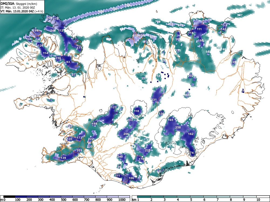Click the map value '333'
270x202 pixels.
pos(90,147)
